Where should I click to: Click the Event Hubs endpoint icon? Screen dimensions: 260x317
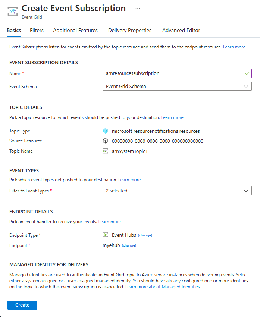tap(105, 235)
